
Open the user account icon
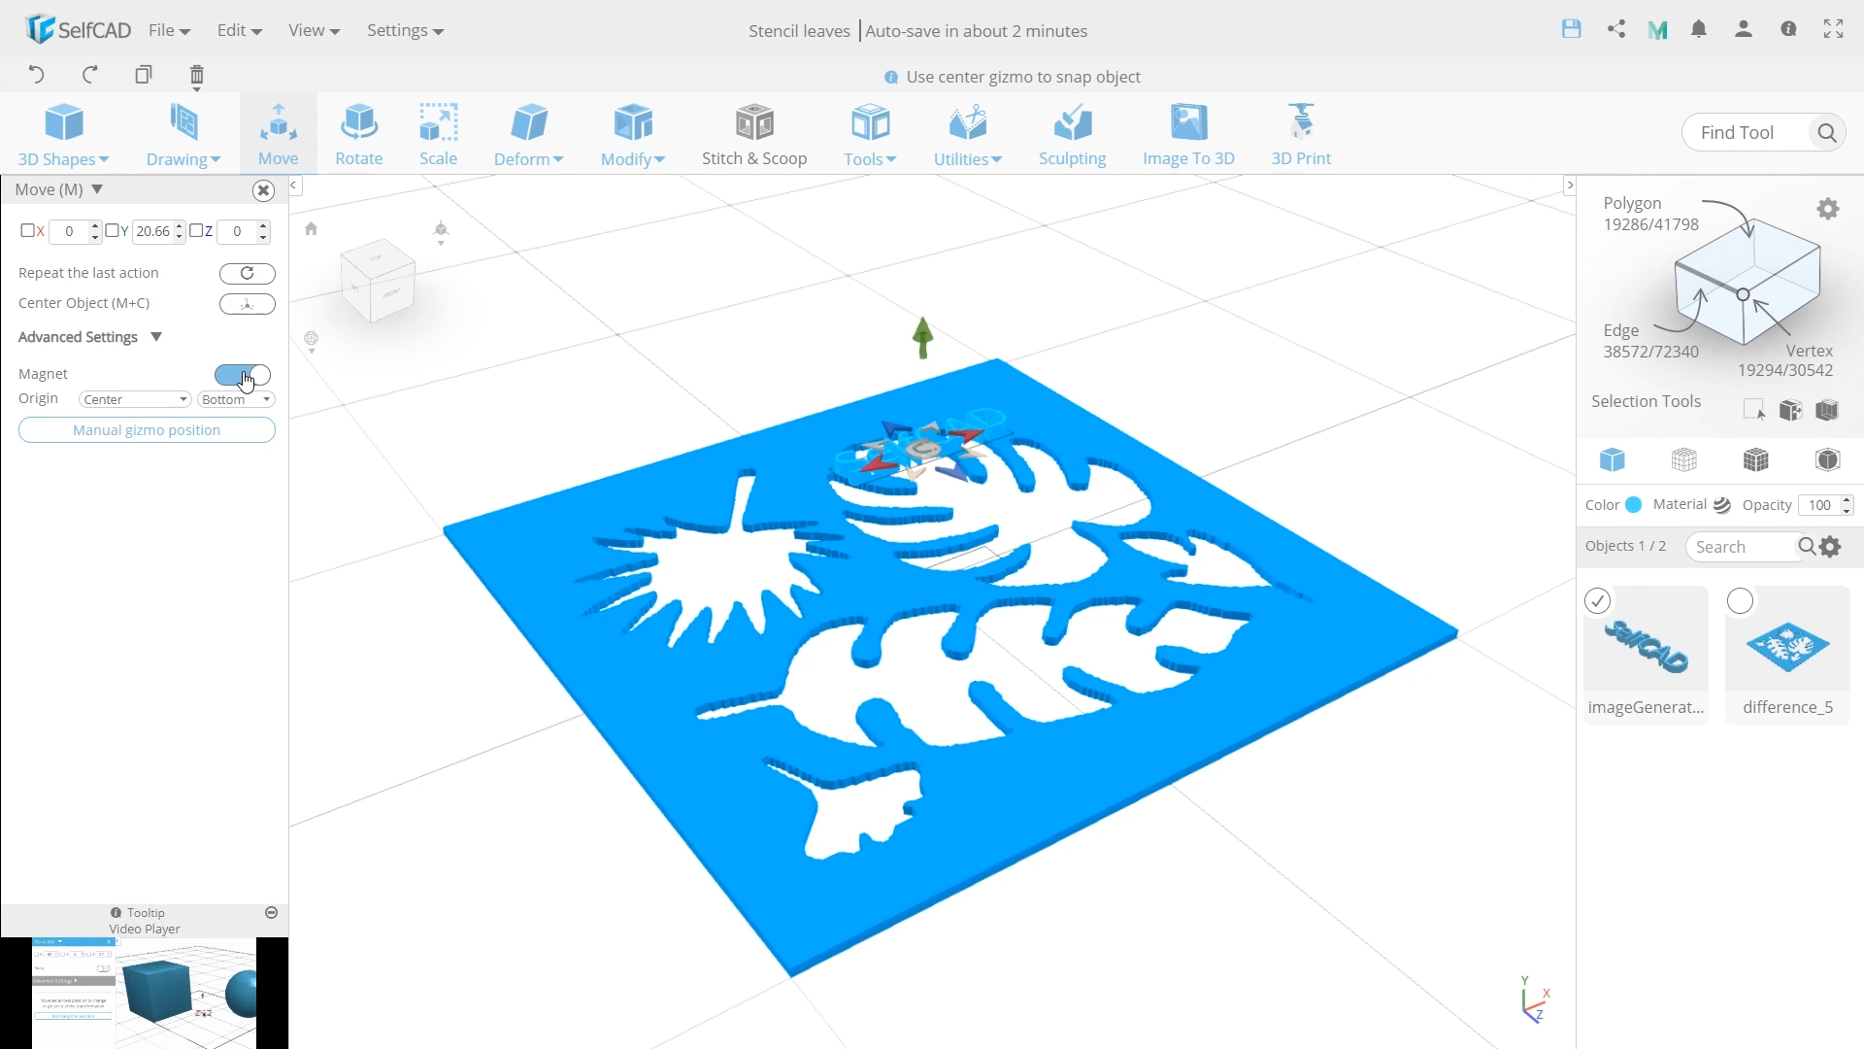click(1744, 29)
